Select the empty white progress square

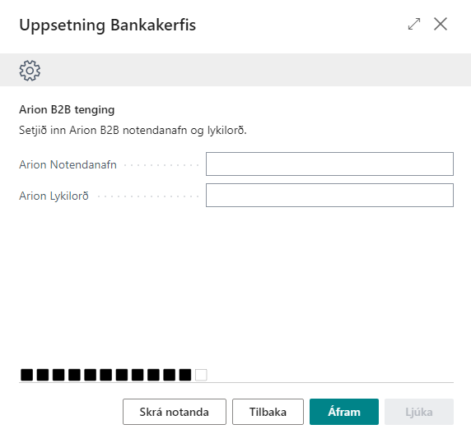click(x=201, y=375)
